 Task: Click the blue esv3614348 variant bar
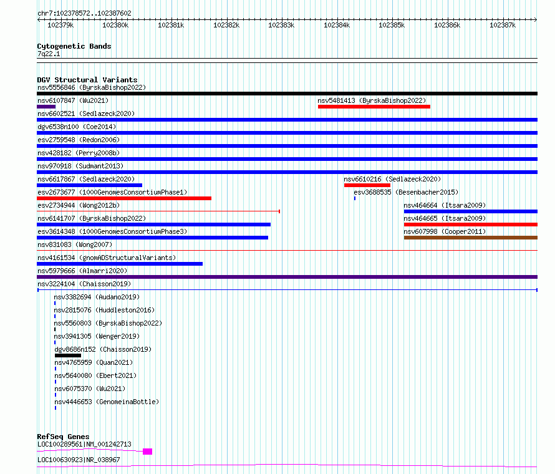[x=153, y=238]
